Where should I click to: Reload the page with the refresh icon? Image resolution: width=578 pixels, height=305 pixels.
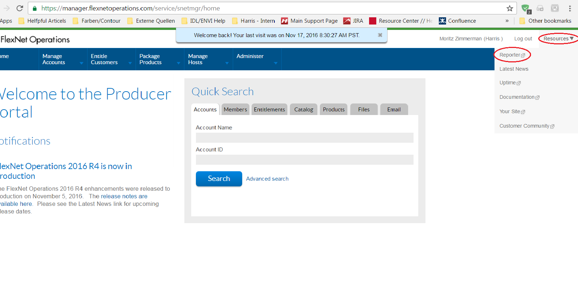click(20, 8)
